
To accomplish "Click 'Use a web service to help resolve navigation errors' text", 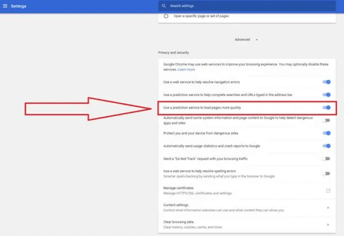I will coord(201,82).
